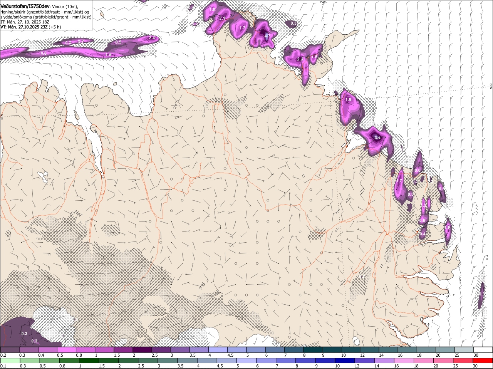
Task: Click the 'VT: Mán. 27.10.2025 23Z (+5 h)' line
Action: pos(31,27)
